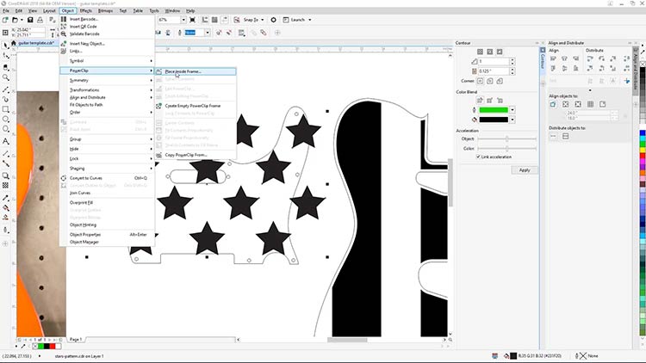646x363 pixels.
Task: Expand Symmetry submenu in Object menu
Action: 107,80
